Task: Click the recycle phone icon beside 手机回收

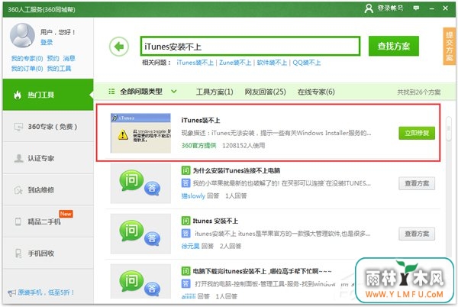Action: click(x=18, y=254)
